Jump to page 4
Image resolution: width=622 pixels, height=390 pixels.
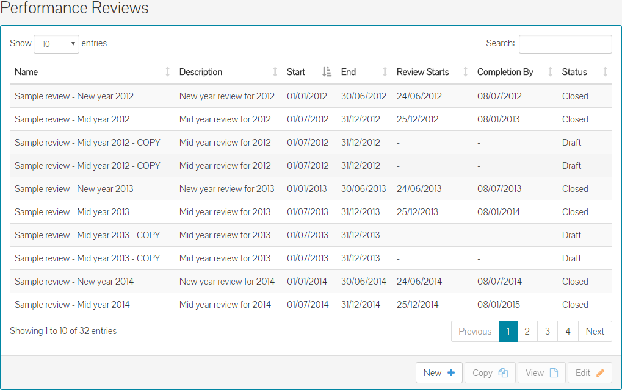tap(568, 331)
